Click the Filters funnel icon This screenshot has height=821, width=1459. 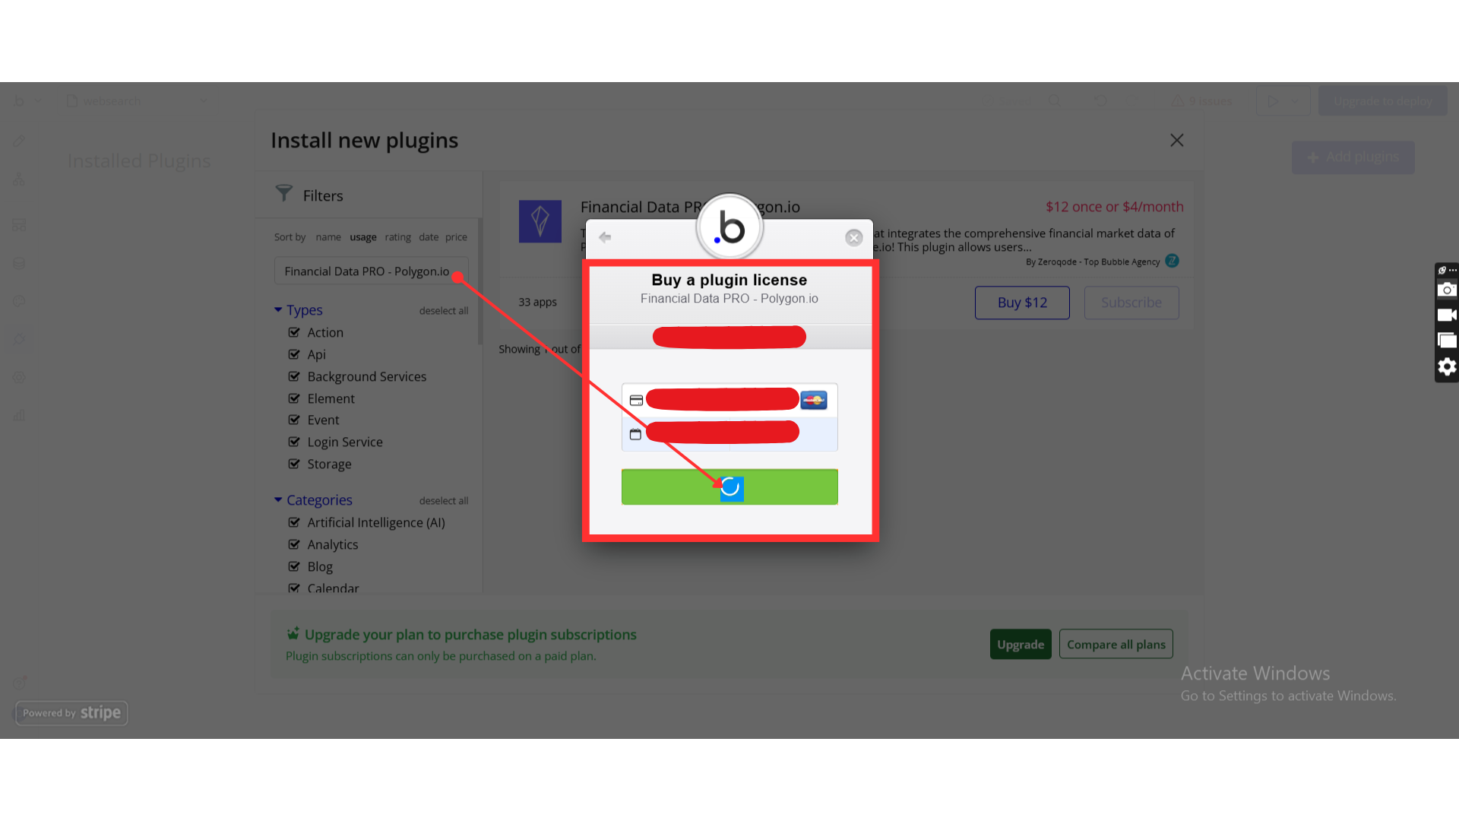284,194
